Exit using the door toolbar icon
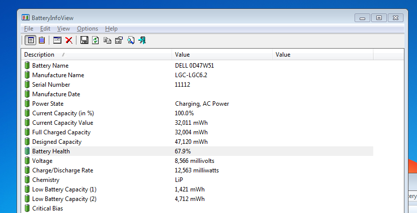 pyautogui.click(x=142, y=40)
